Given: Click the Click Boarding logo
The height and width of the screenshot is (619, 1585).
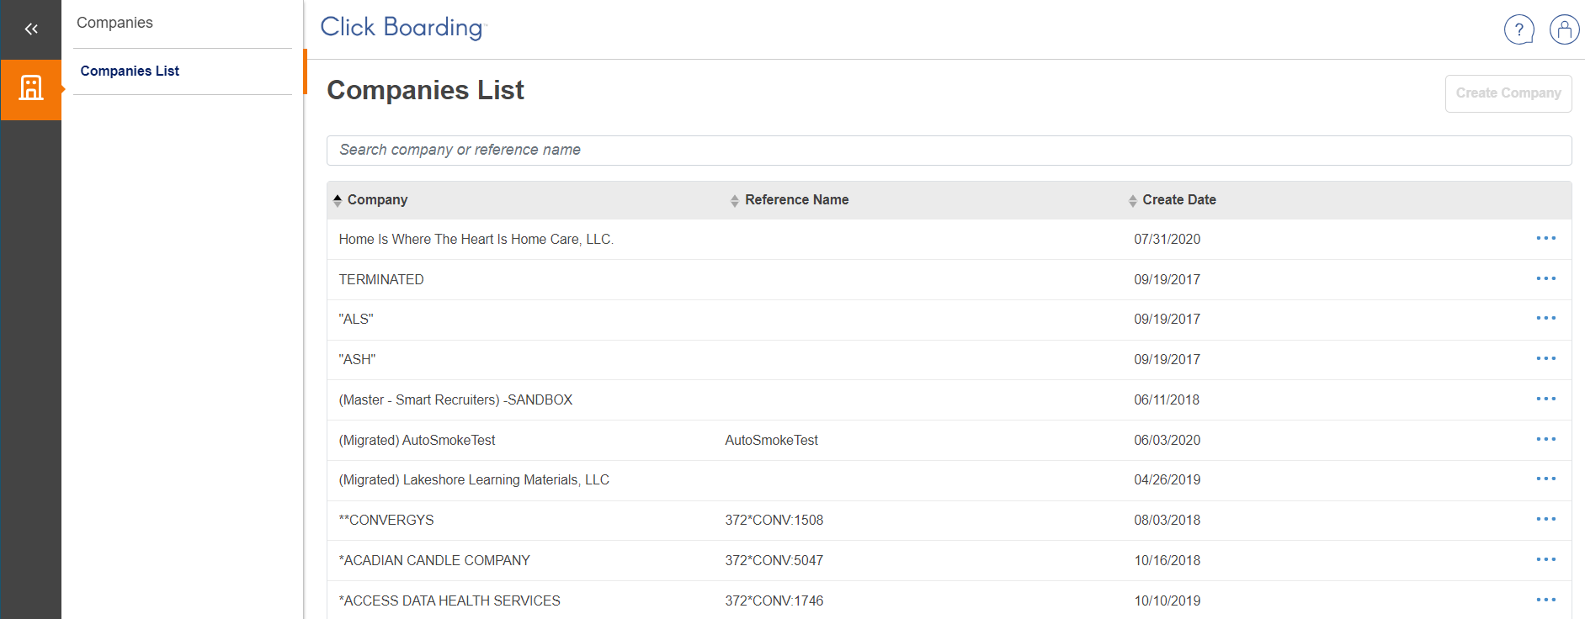Looking at the screenshot, I should [x=402, y=28].
